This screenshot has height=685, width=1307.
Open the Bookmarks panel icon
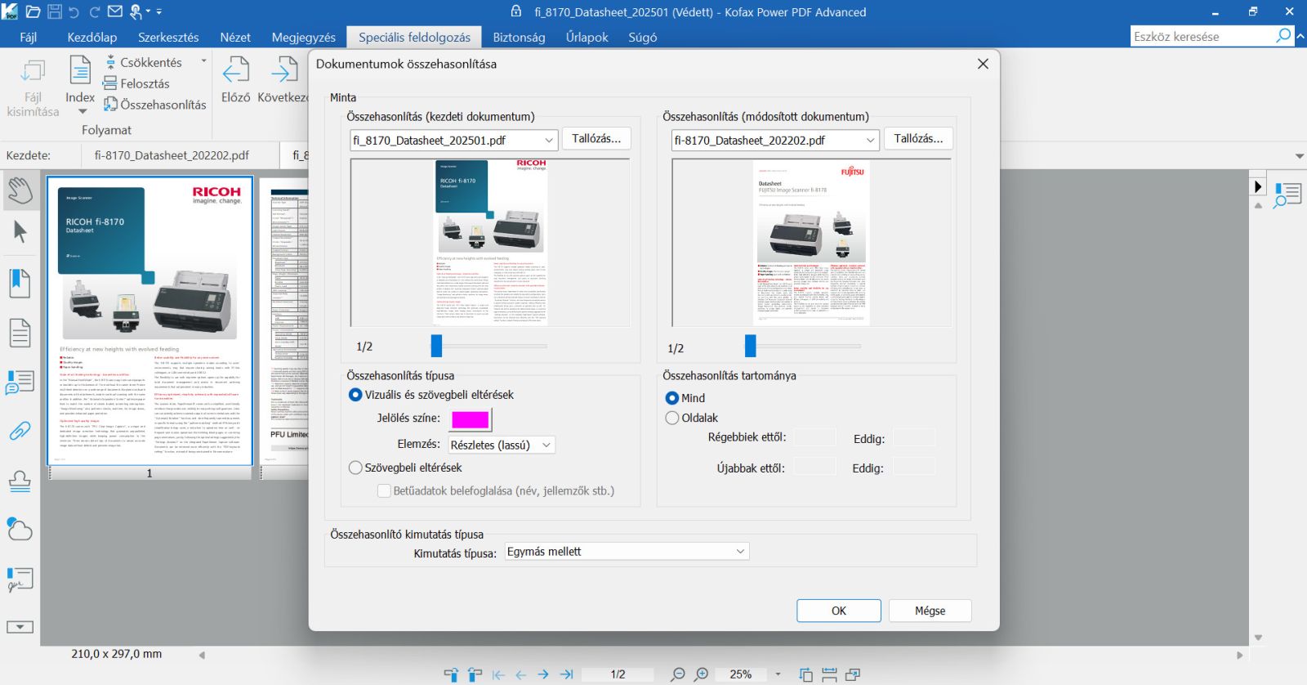click(x=20, y=284)
